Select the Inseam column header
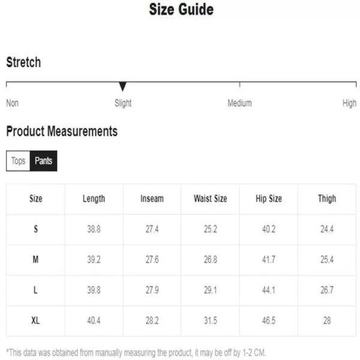Viewport: 360px width, 360px height. click(152, 199)
